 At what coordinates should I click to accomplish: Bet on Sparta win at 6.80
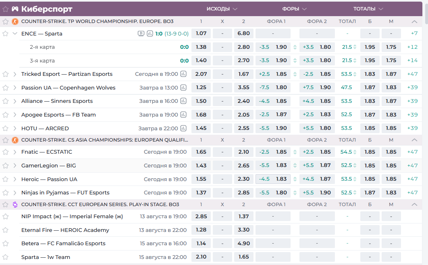point(243,33)
